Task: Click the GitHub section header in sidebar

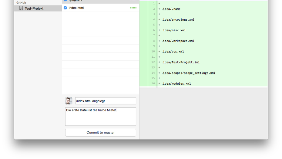Action: 21,3
